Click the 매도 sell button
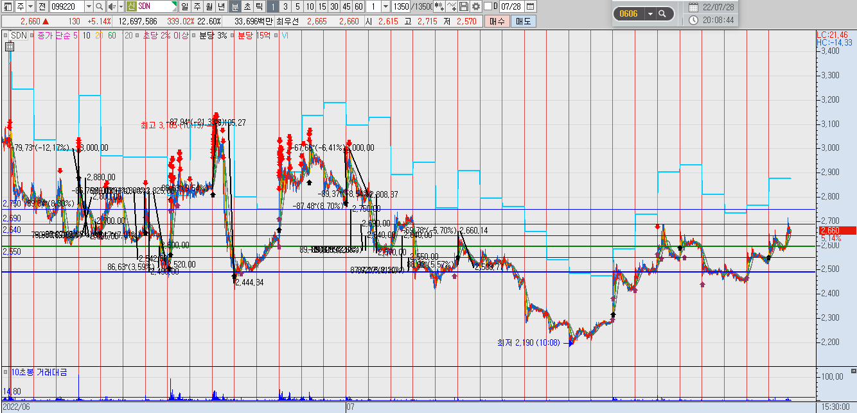This screenshot has height=413, width=857. coord(523,21)
